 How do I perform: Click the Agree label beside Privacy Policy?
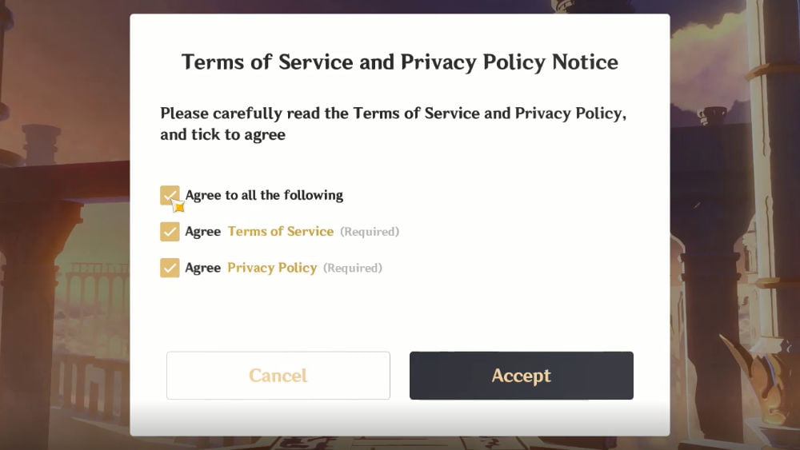tap(202, 268)
